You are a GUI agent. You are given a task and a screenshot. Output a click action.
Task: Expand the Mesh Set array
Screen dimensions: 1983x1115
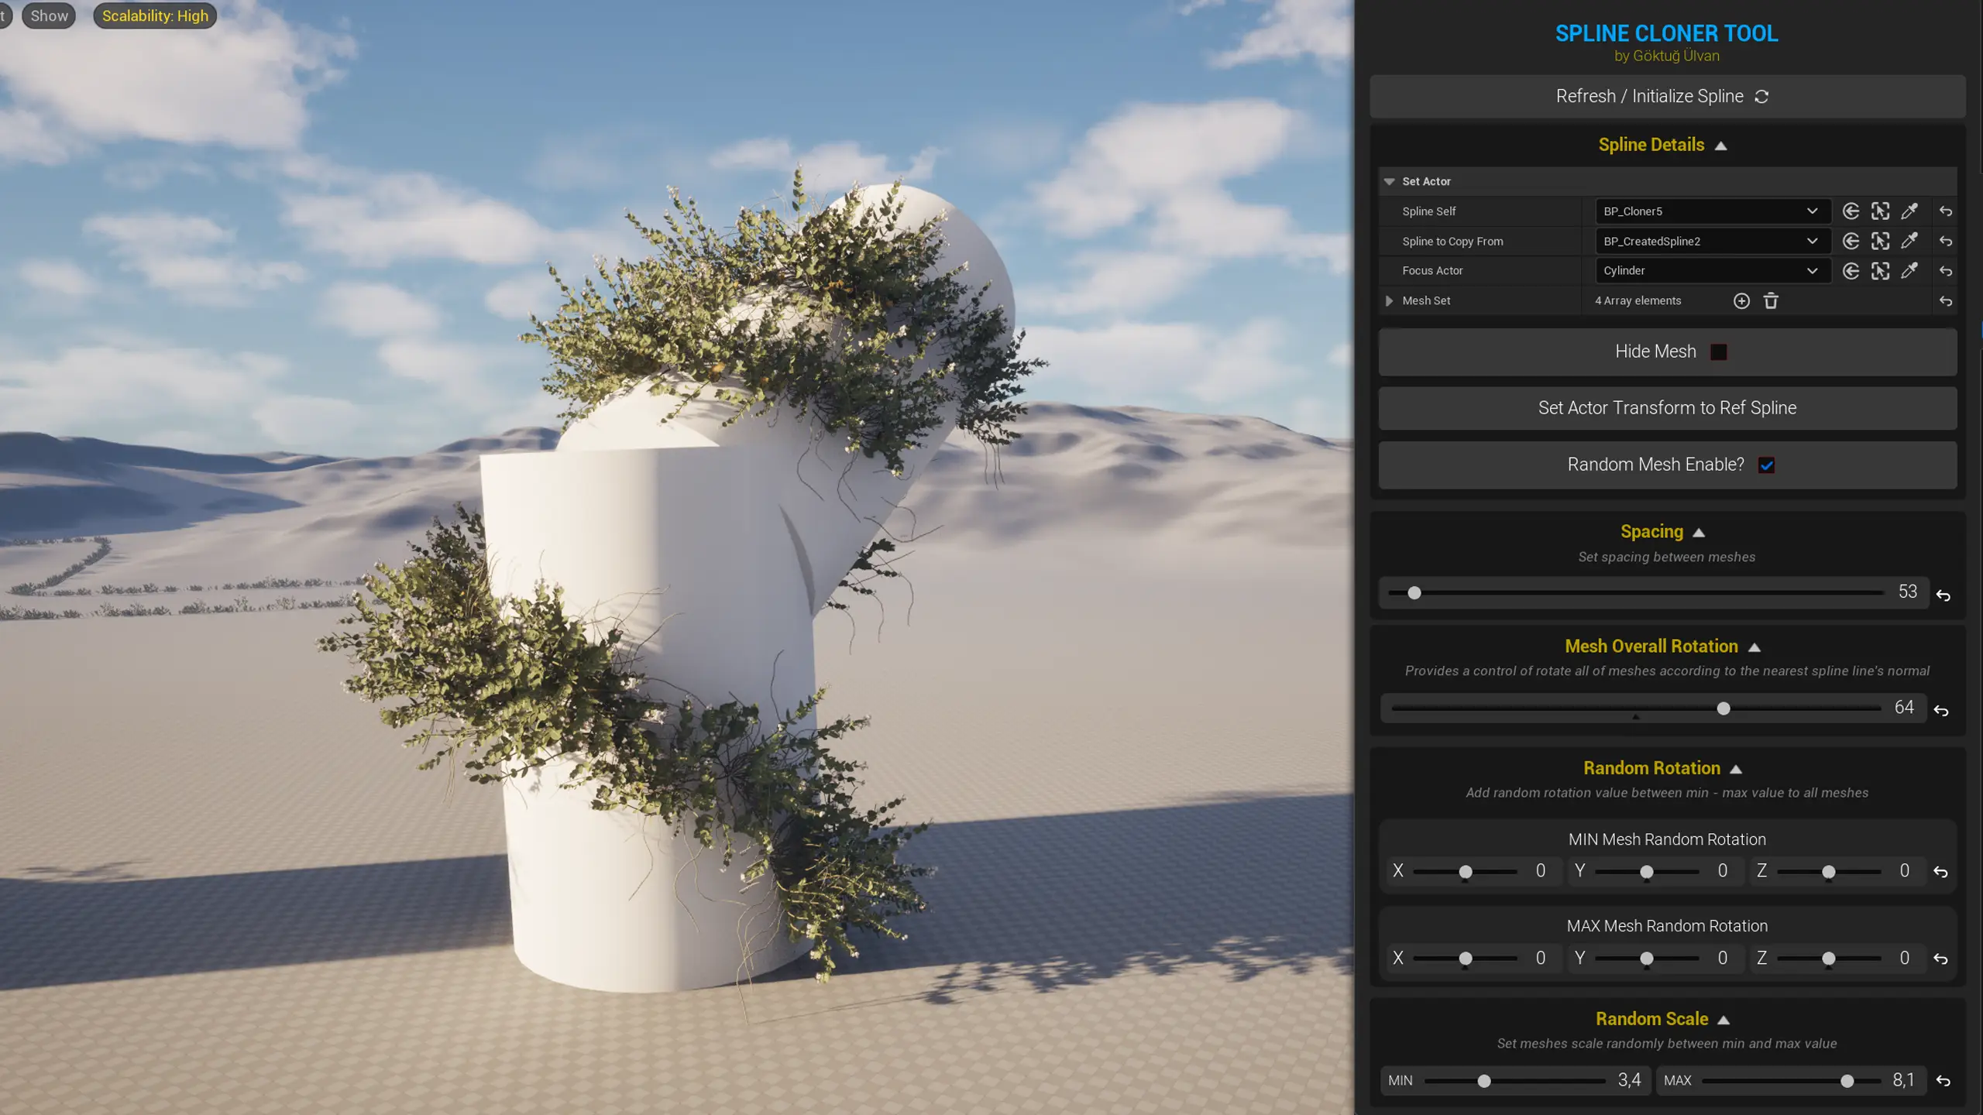click(1390, 301)
